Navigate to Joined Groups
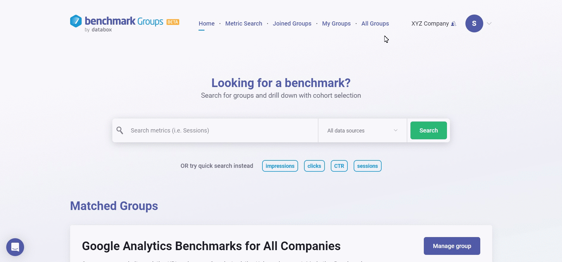 click(292, 23)
